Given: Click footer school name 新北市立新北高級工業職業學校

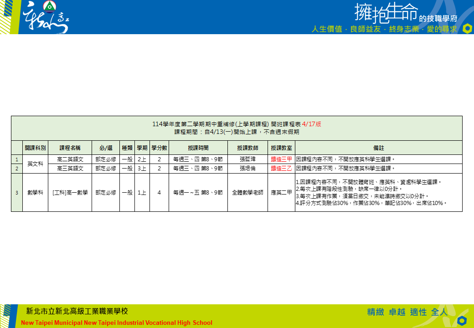Looking at the screenshot, I should (x=77, y=311).
